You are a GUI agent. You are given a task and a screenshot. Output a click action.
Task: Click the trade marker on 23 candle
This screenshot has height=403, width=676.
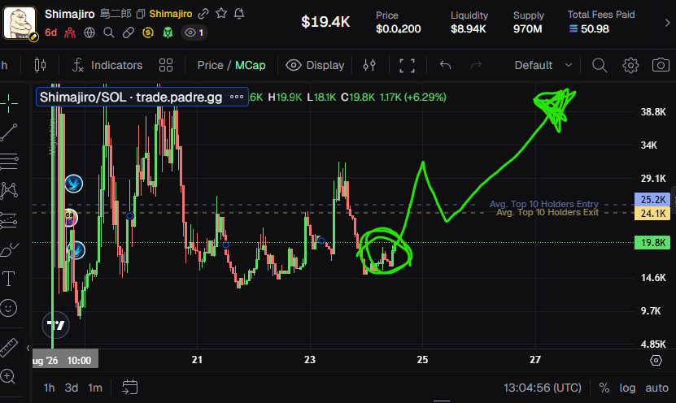[x=321, y=240]
